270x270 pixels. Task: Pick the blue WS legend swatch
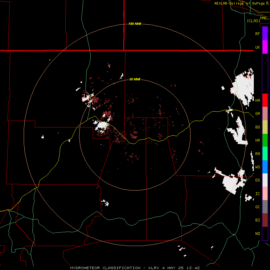265,167
